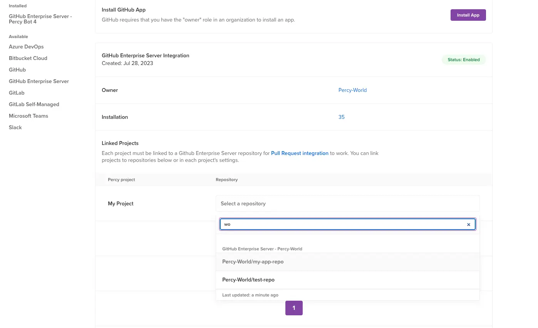
Task: Open GitLab Self-Managed integration
Action: pyautogui.click(x=34, y=105)
